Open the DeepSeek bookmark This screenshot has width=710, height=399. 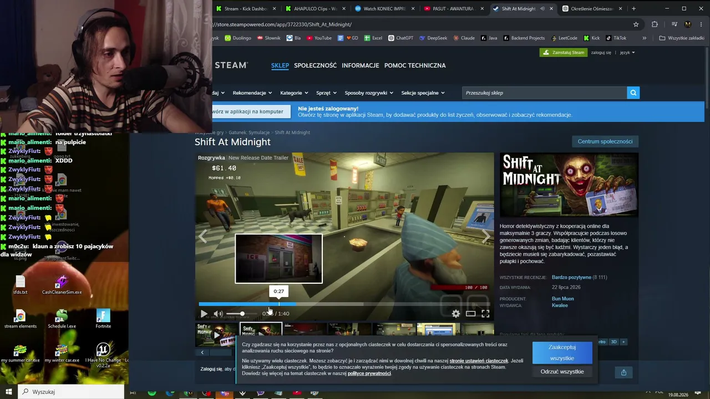click(x=433, y=38)
